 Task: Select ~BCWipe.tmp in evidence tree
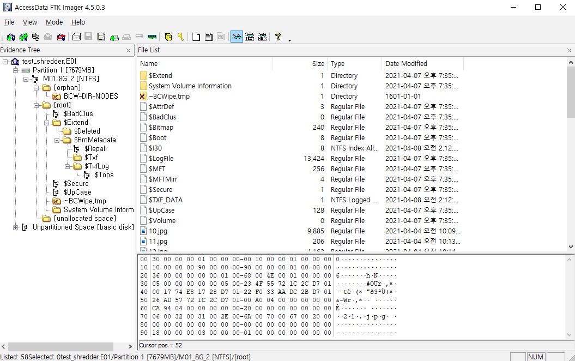pos(84,201)
